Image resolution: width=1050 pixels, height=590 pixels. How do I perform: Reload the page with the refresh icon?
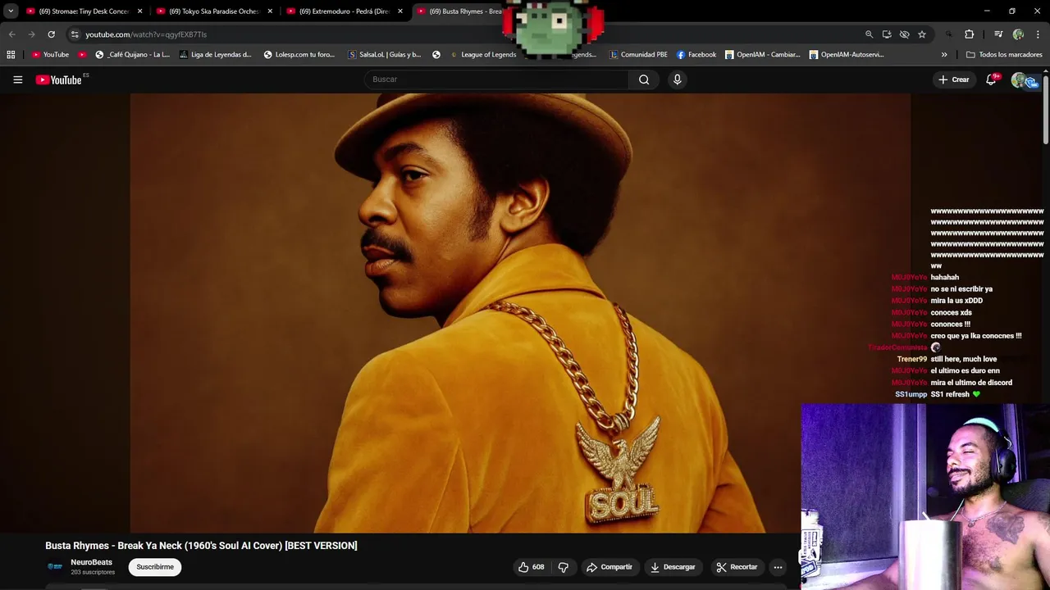(x=51, y=34)
